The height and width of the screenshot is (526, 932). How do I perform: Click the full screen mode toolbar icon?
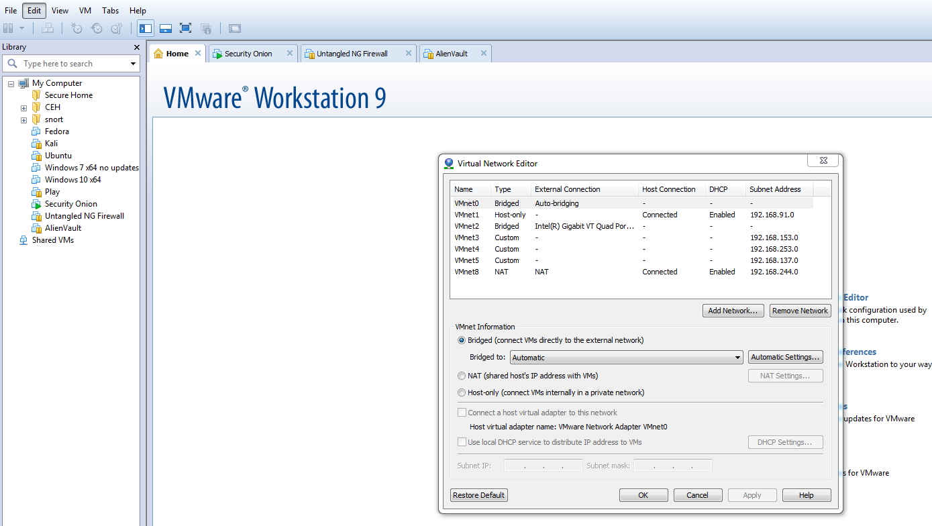(186, 28)
